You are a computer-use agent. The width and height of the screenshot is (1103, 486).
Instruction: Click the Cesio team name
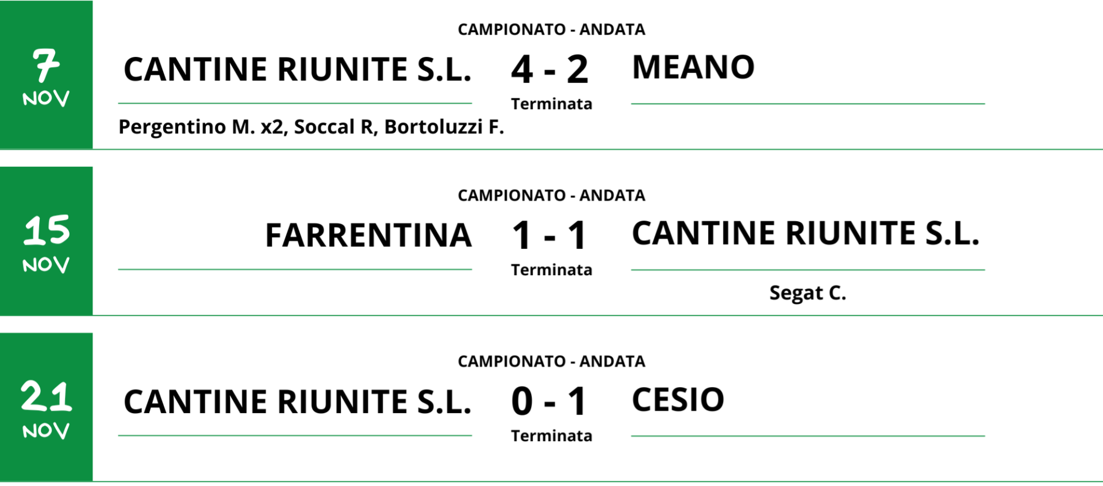678,400
